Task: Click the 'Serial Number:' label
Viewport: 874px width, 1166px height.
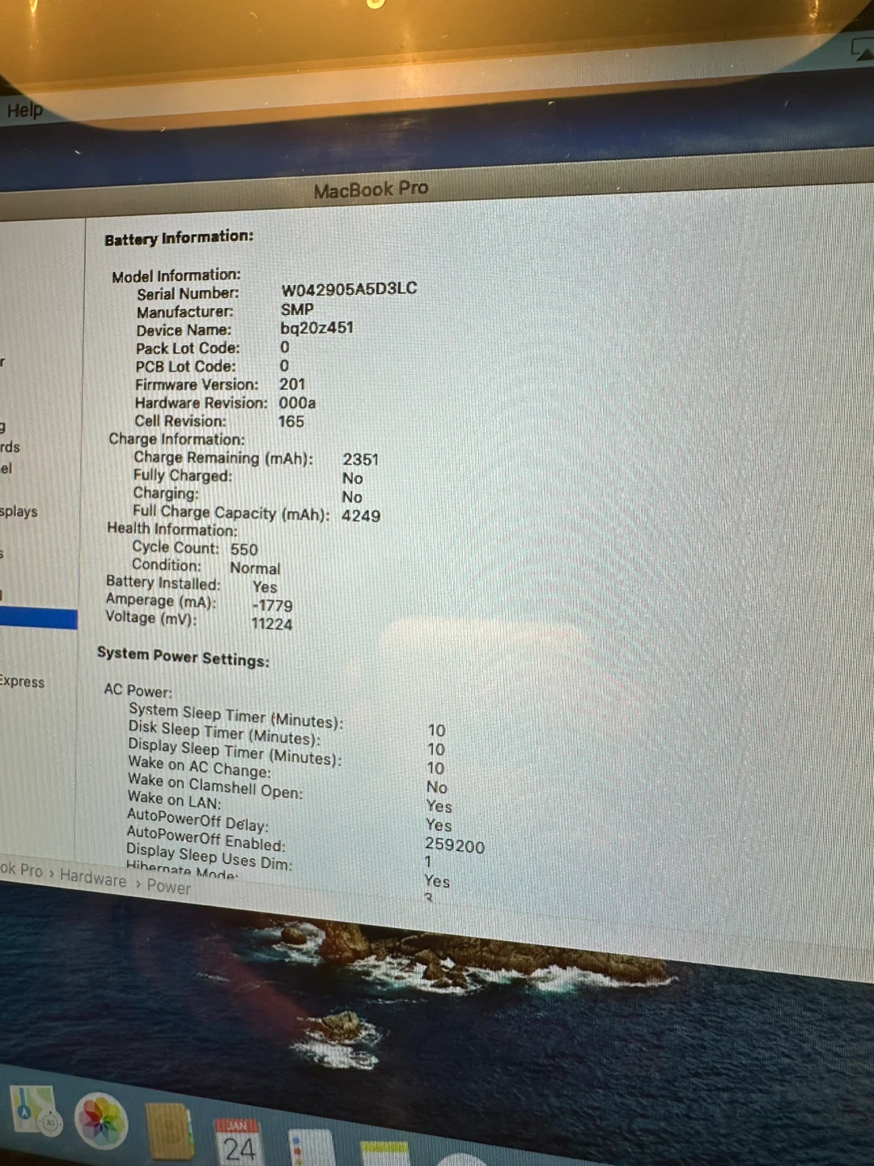Action: coord(188,293)
